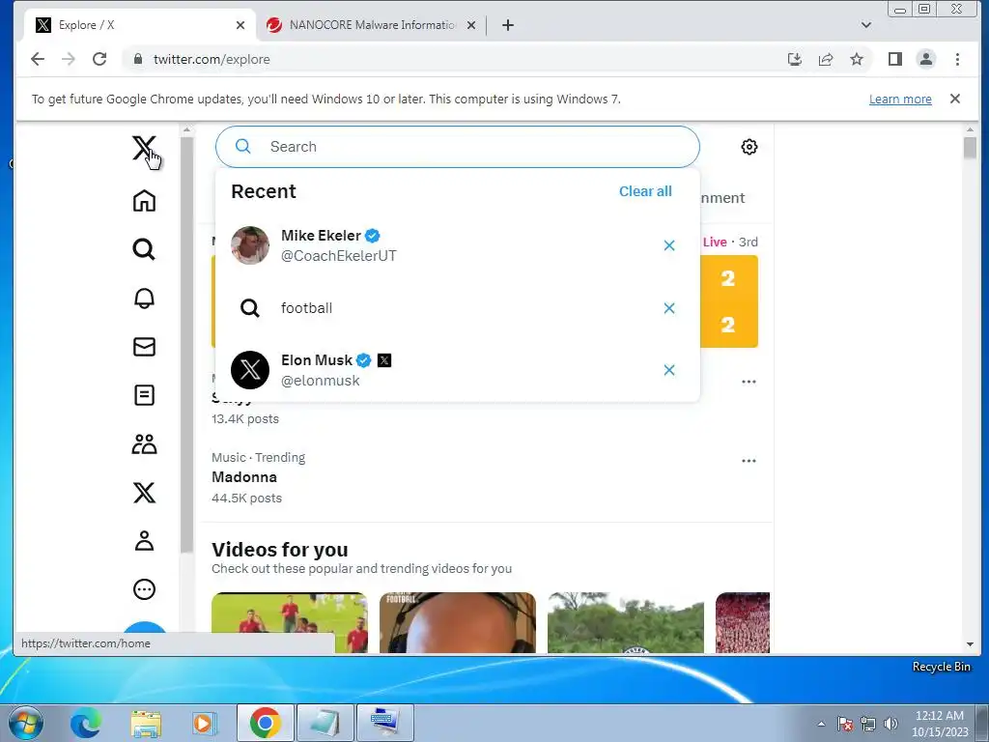Share this page icon

click(826, 59)
